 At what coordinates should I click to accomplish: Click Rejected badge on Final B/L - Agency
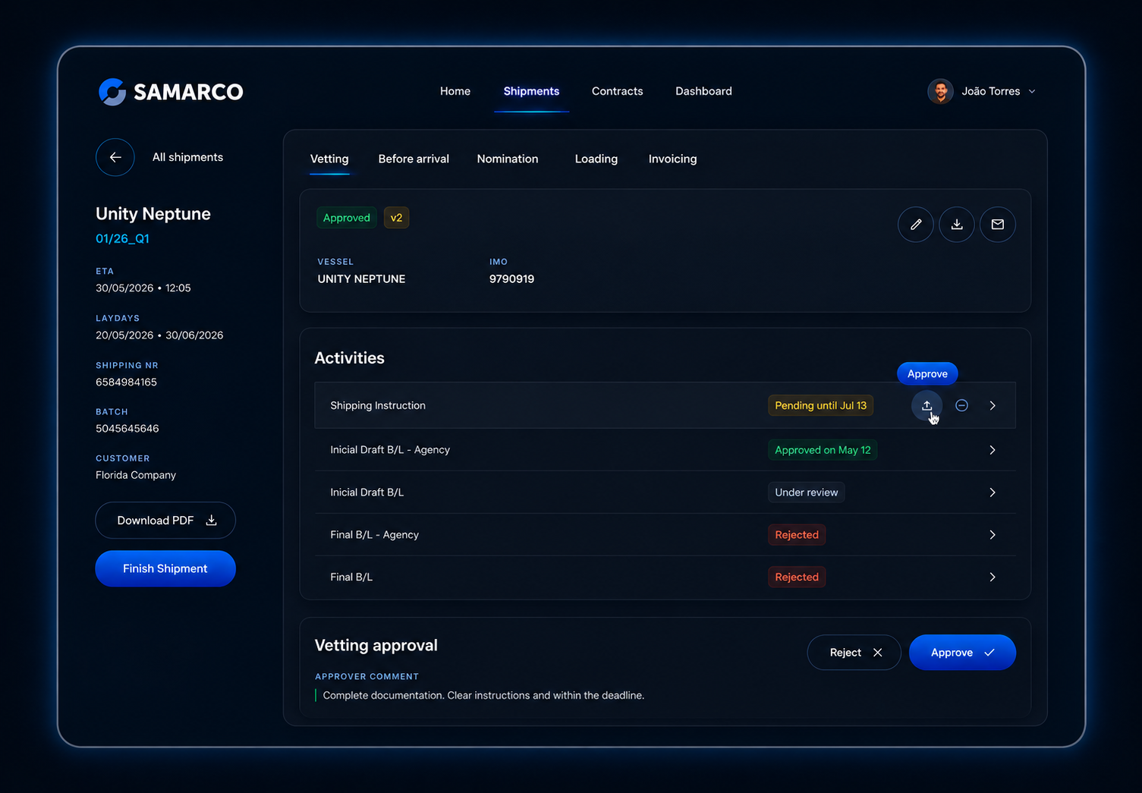[x=797, y=535]
